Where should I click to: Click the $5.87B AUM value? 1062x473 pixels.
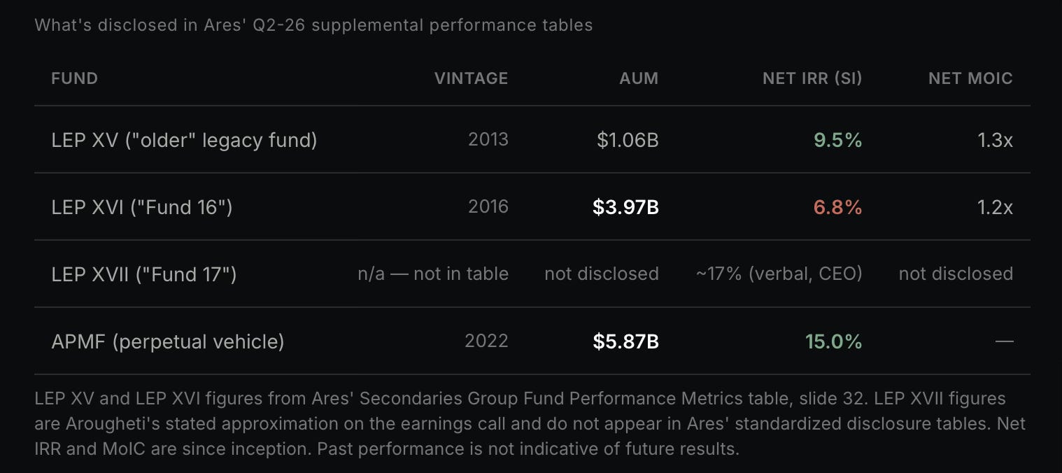625,342
